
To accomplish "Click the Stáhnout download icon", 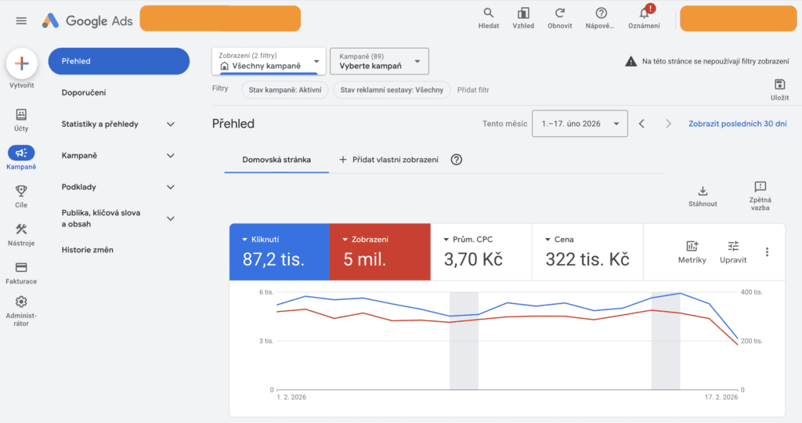I will coord(703,191).
